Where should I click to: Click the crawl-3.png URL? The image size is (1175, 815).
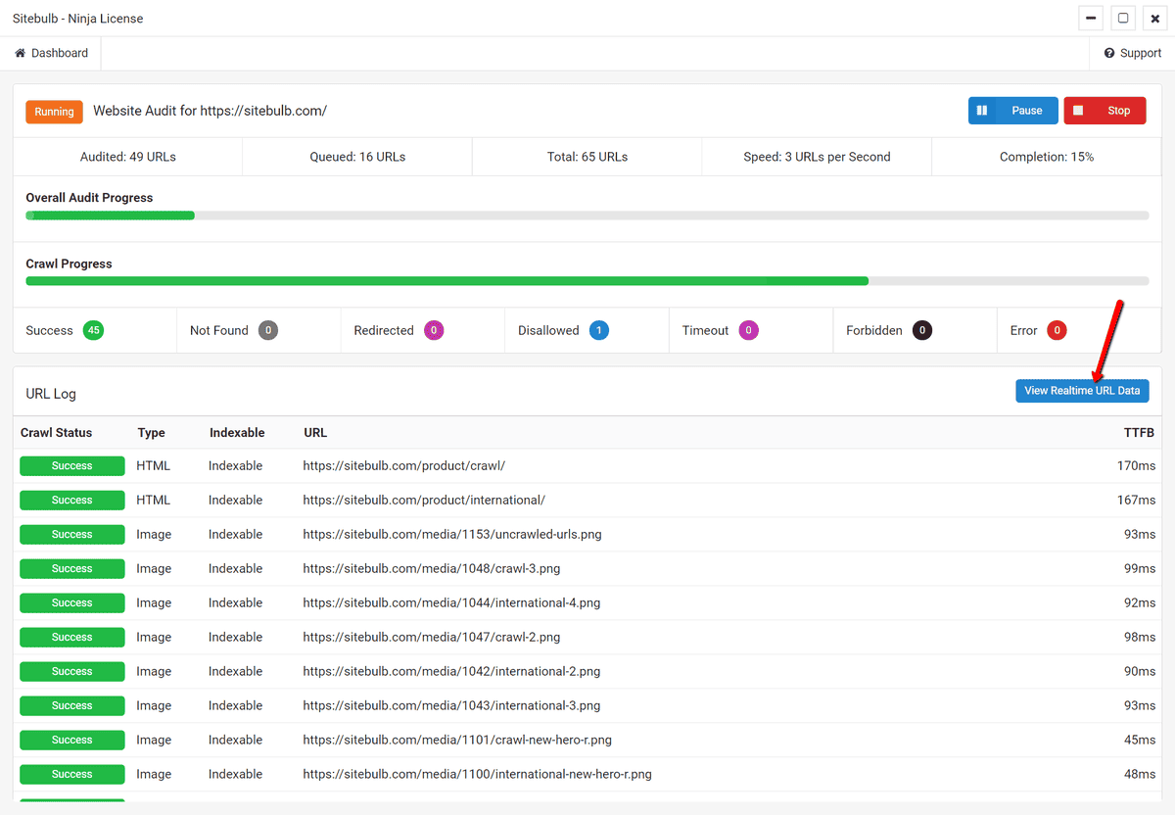coord(431,569)
